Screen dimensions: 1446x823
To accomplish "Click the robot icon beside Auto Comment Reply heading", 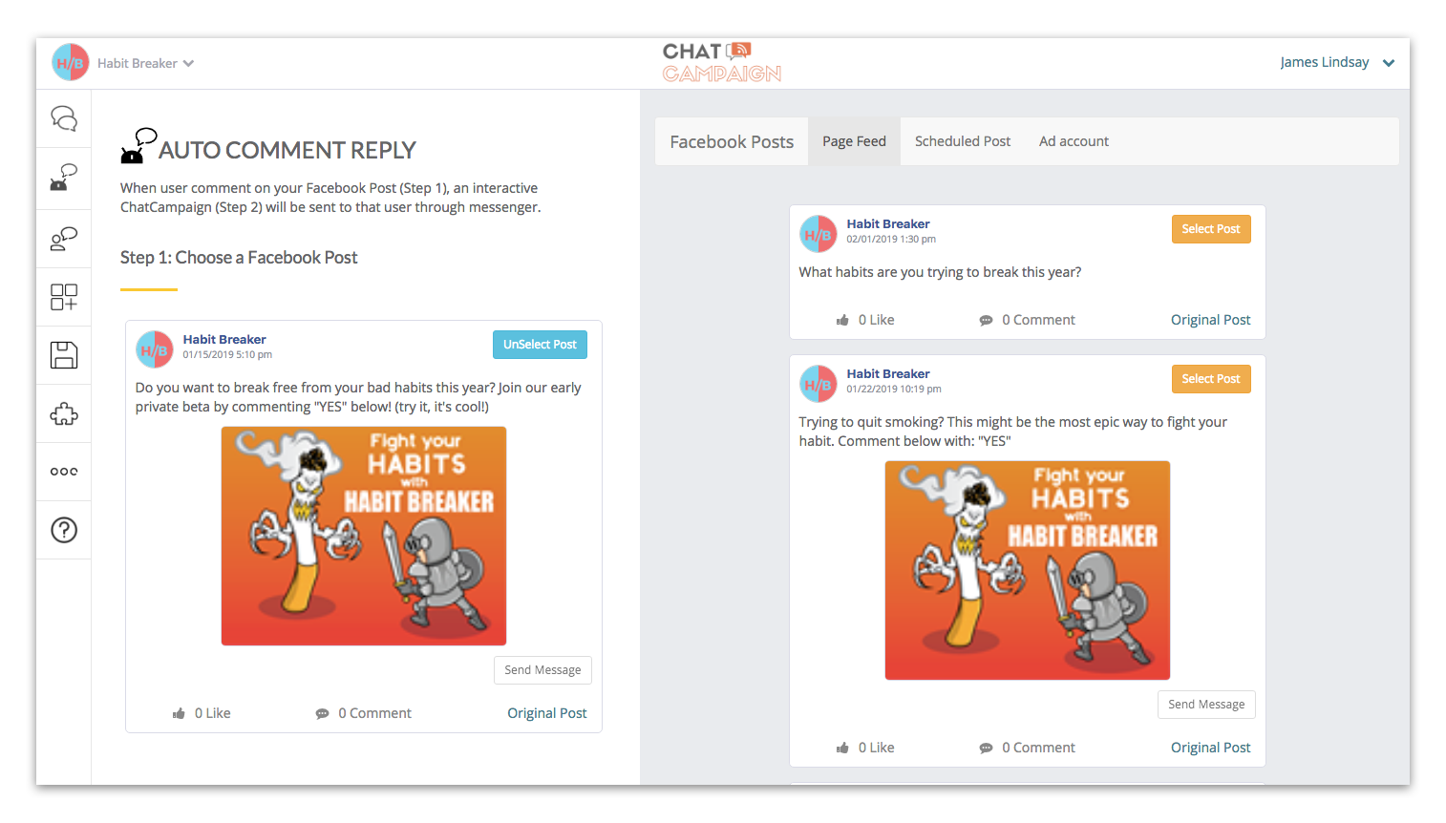I will [x=138, y=146].
